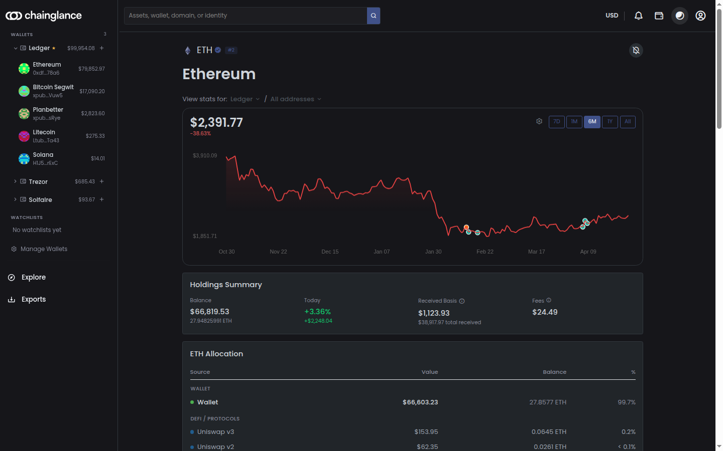Click the $2,391.77 price value

pyautogui.click(x=216, y=122)
